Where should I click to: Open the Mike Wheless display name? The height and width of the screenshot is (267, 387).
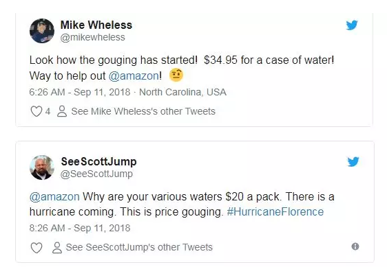pos(96,25)
